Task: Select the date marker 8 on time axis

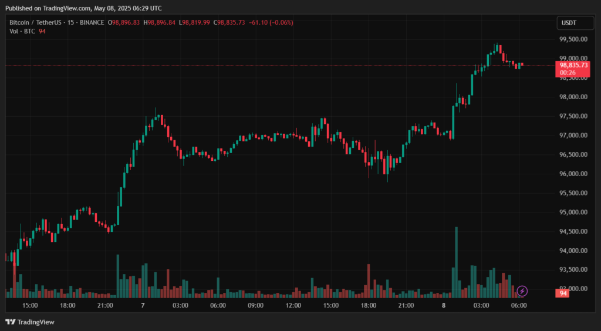Action: pos(444,306)
